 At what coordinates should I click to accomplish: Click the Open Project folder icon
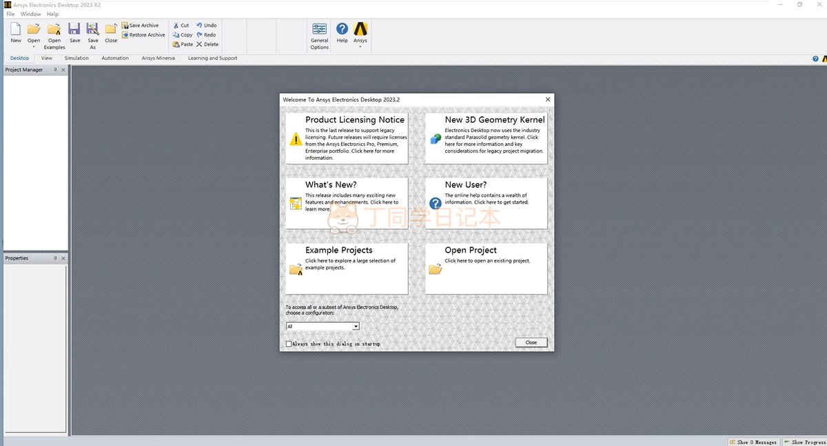tap(436, 269)
